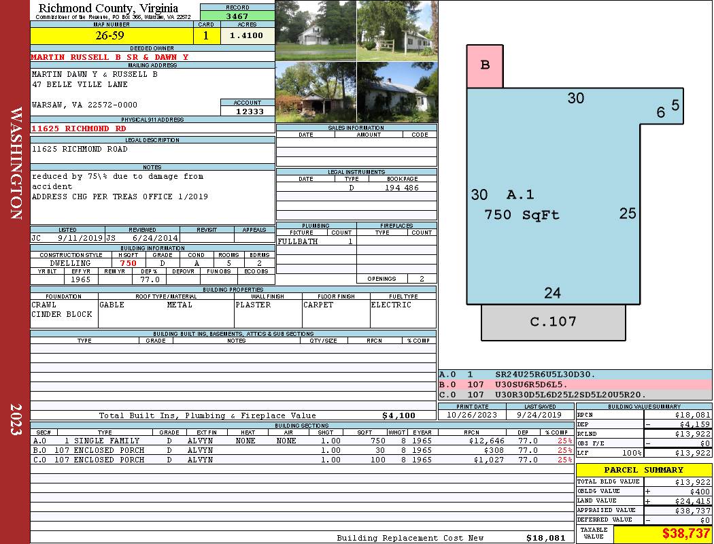Click the gray C.107 section in sketch
This screenshot has height=544, width=714.
point(554,322)
